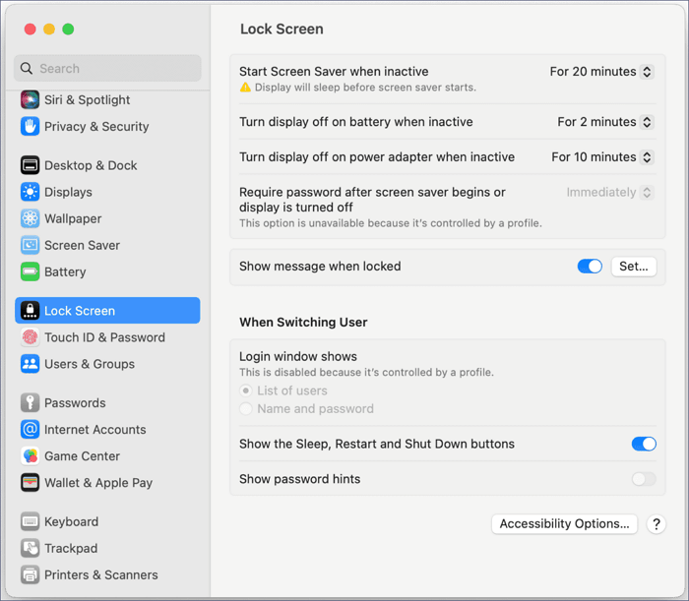The height and width of the screenshot is (601, 689).
Task: Switch to Desktop & Dock settings
Action: (x=91, y=166)
